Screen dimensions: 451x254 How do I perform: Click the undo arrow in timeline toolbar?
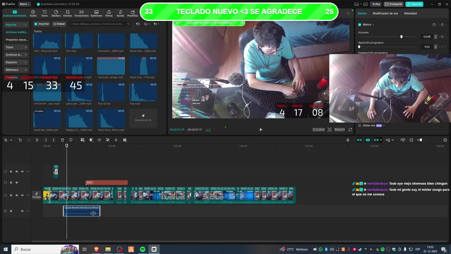point(20,140)
